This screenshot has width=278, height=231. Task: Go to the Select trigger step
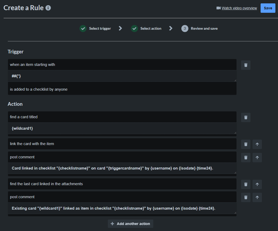pos(100,28)
